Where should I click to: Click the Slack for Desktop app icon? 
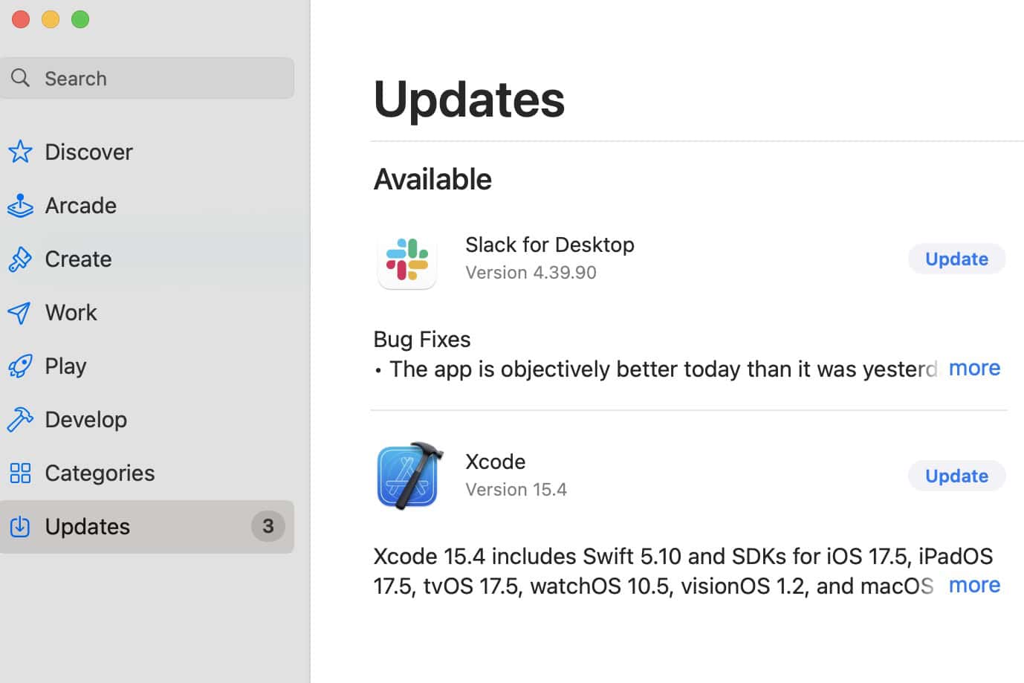coord(407,262)
